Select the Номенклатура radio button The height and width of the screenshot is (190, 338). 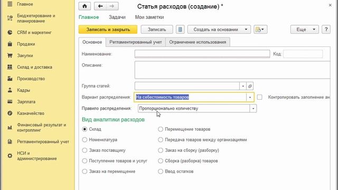(84, 139)
